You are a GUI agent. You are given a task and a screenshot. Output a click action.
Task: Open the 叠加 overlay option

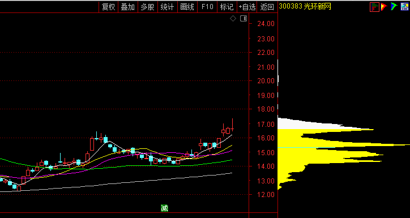(x=128, y=7)
